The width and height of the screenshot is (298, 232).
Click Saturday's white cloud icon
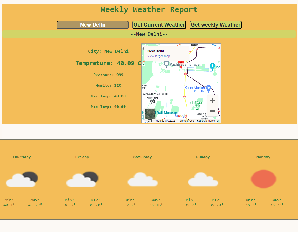142,180
